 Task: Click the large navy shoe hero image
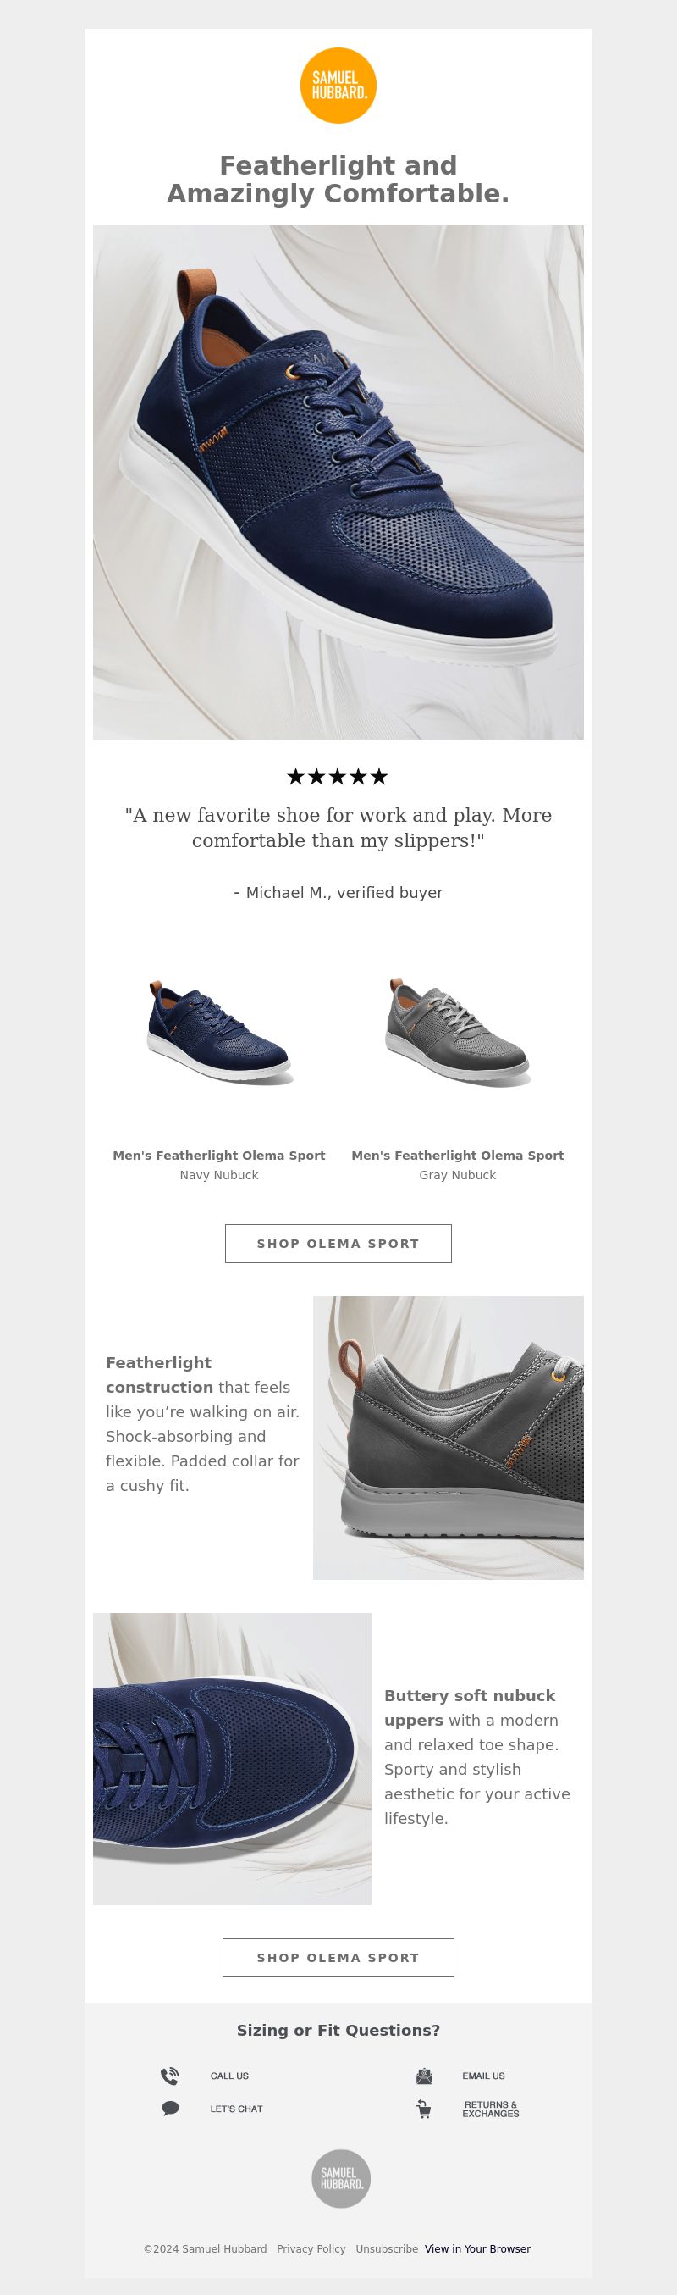tap(338, 482)
